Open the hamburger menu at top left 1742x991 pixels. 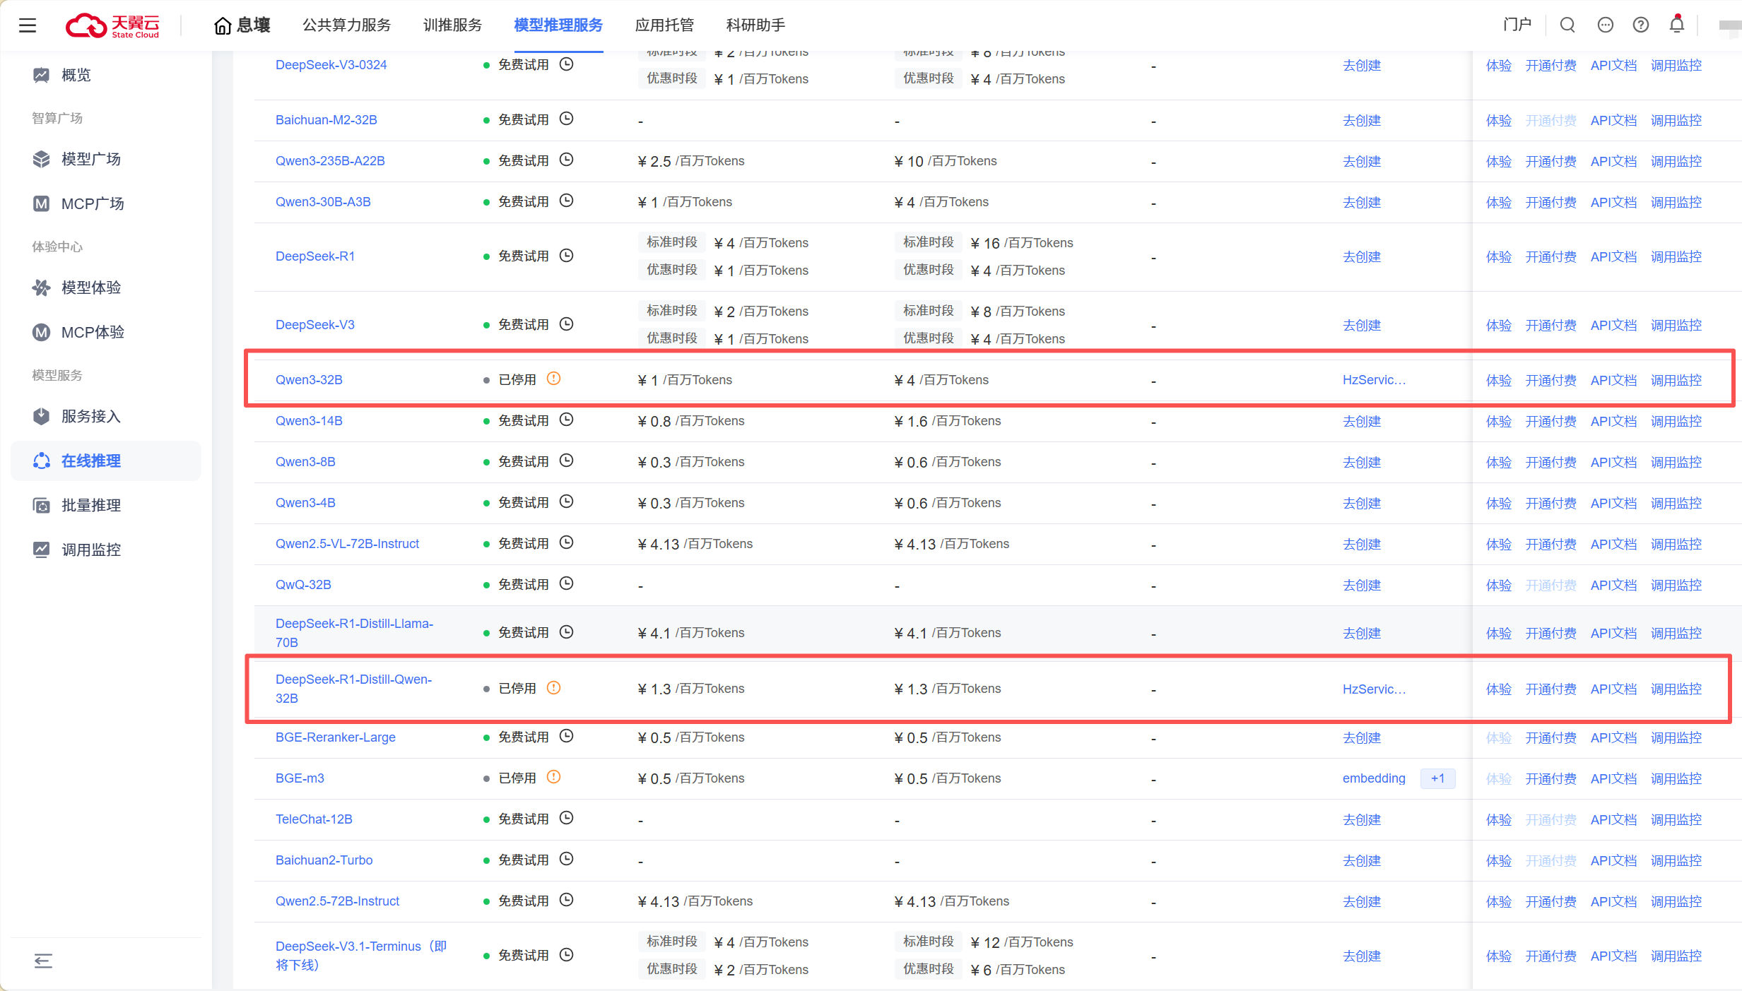click(x=28, y=26)
